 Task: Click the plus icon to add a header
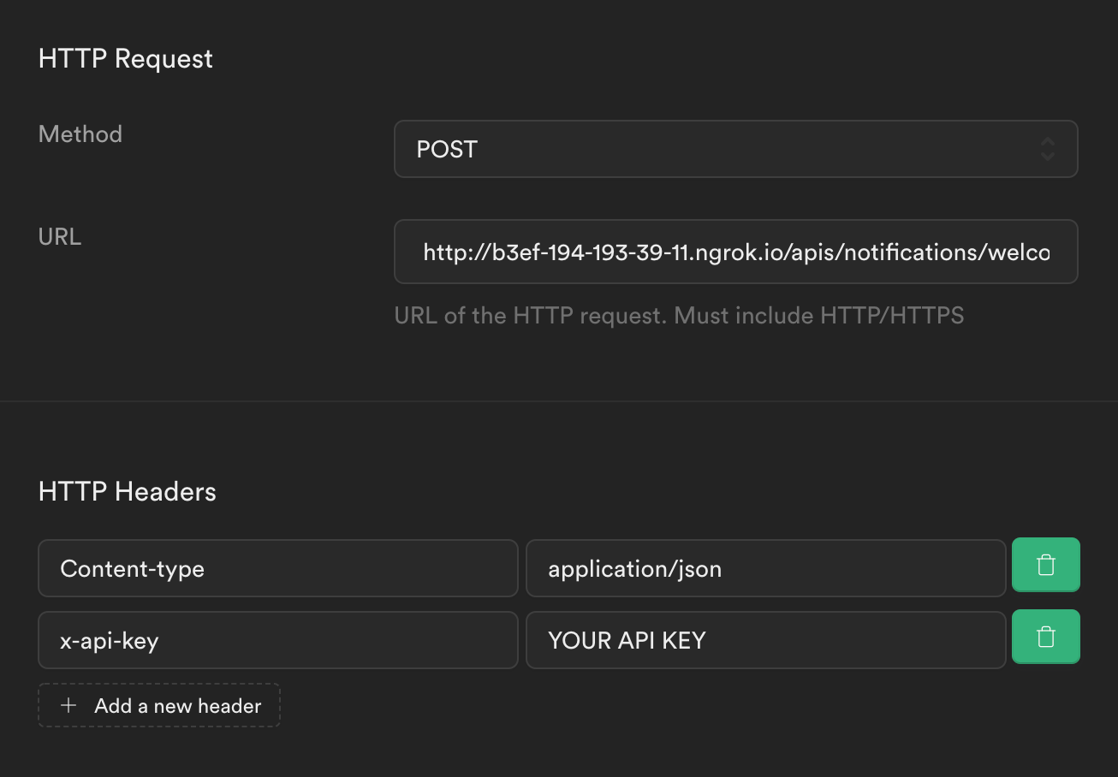click(x=68, y=705)
